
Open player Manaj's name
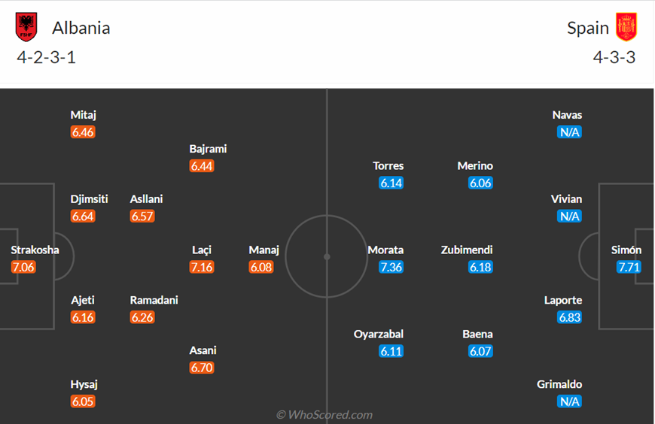[x=264, y=250]
